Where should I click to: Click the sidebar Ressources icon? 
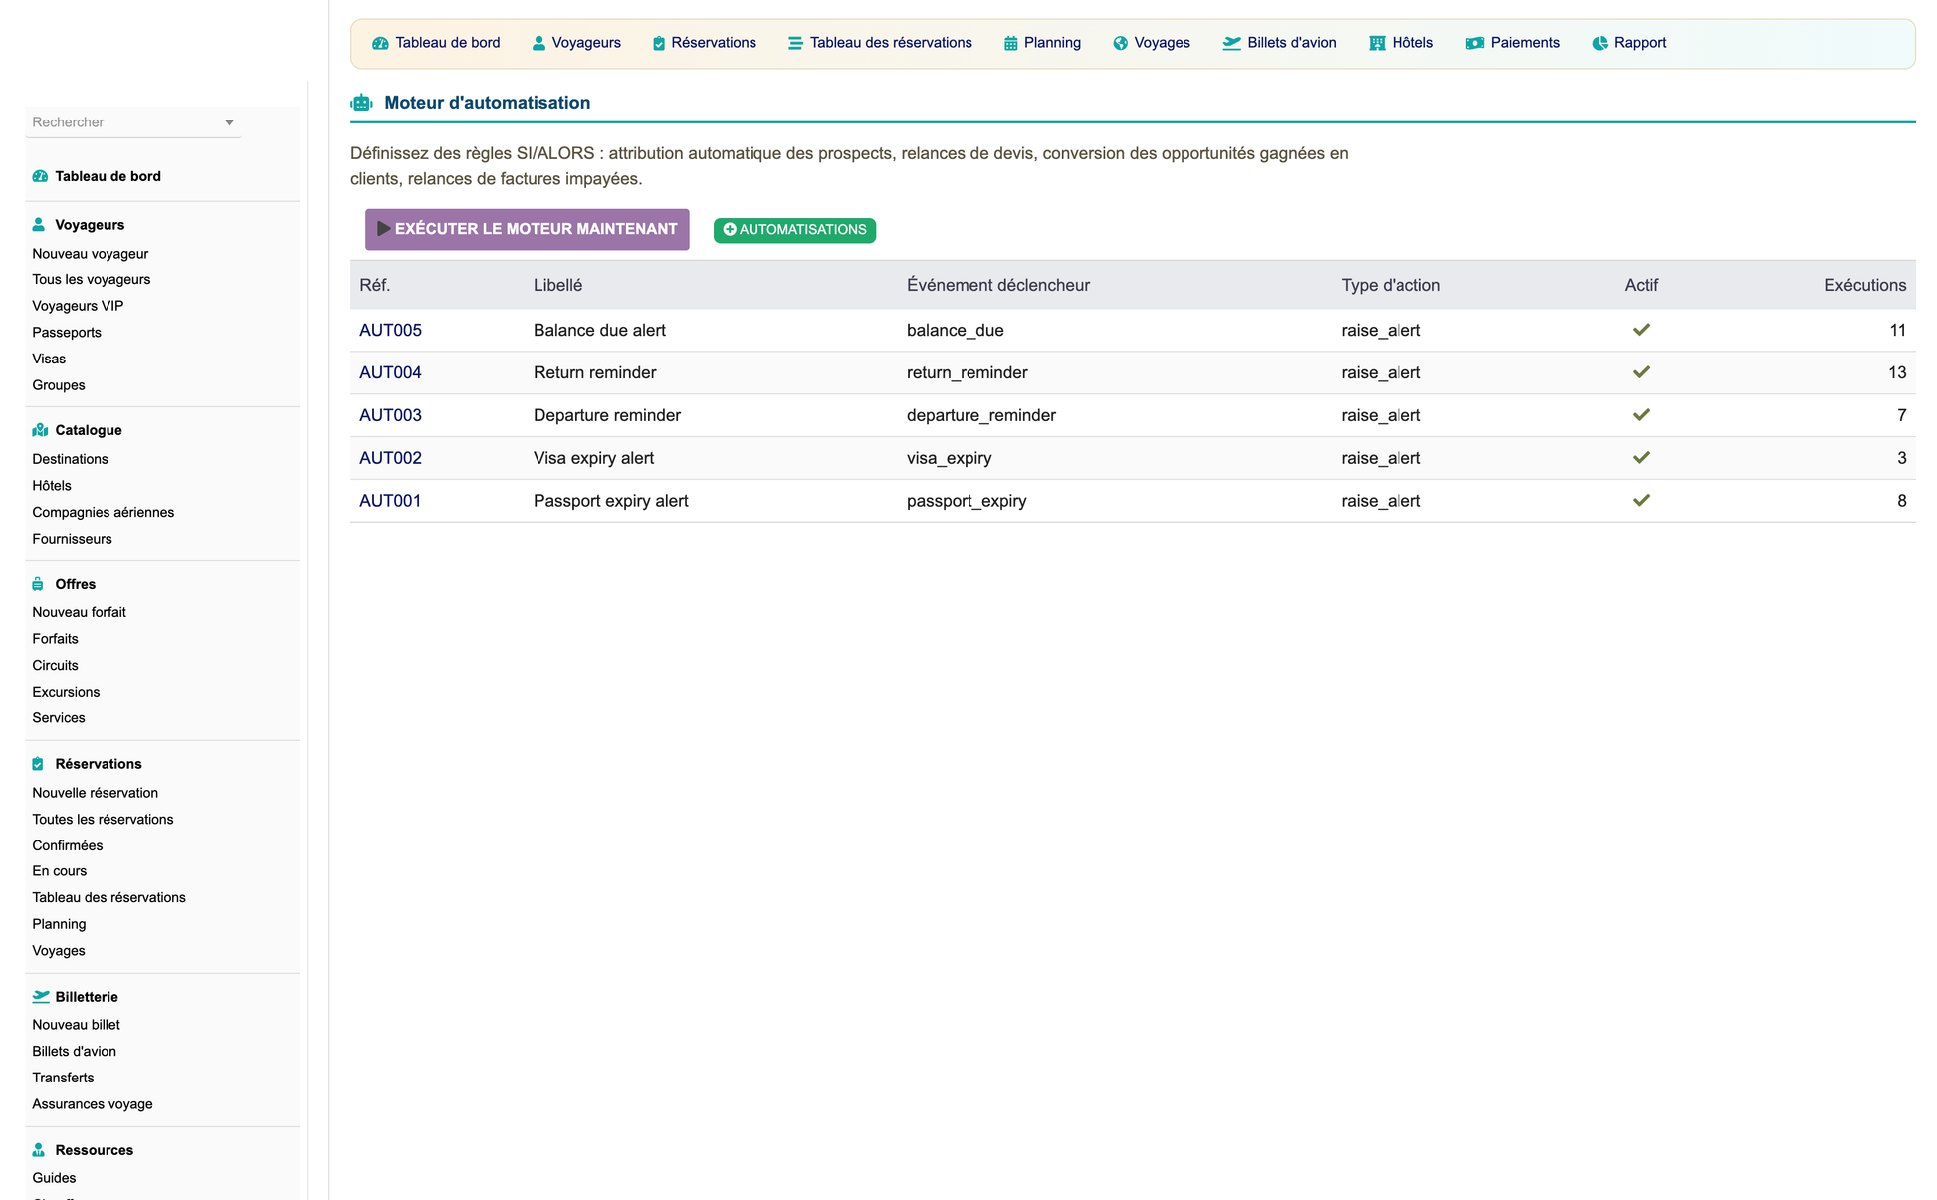(39, 1150)
